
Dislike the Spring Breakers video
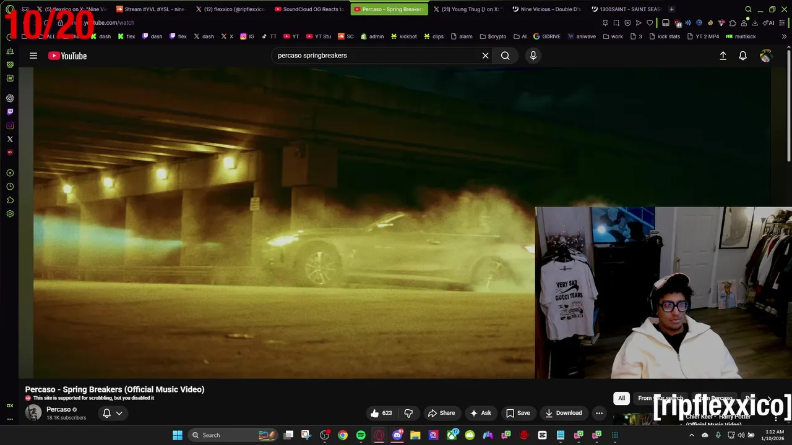tap(408, 413)
